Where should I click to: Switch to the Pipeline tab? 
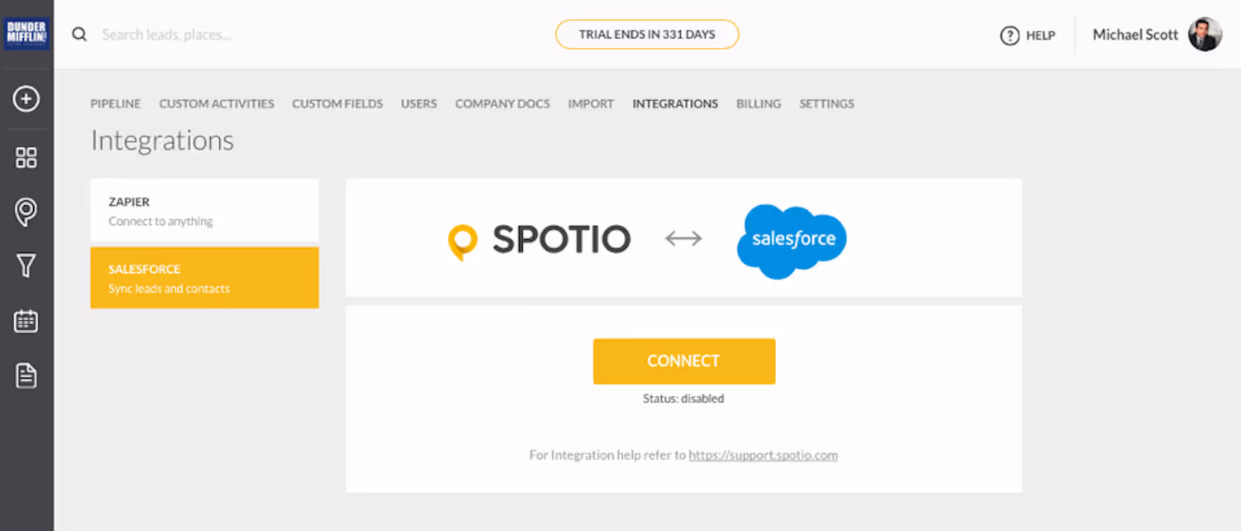point(116,103)
